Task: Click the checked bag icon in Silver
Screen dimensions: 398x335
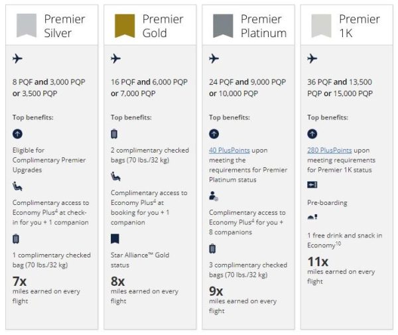Action: click(17, 239)
